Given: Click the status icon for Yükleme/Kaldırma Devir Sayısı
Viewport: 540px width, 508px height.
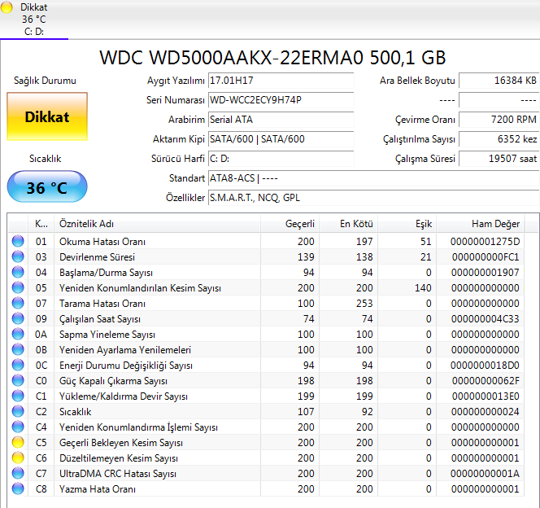Looking at the screenshot, I should point(18,396).
